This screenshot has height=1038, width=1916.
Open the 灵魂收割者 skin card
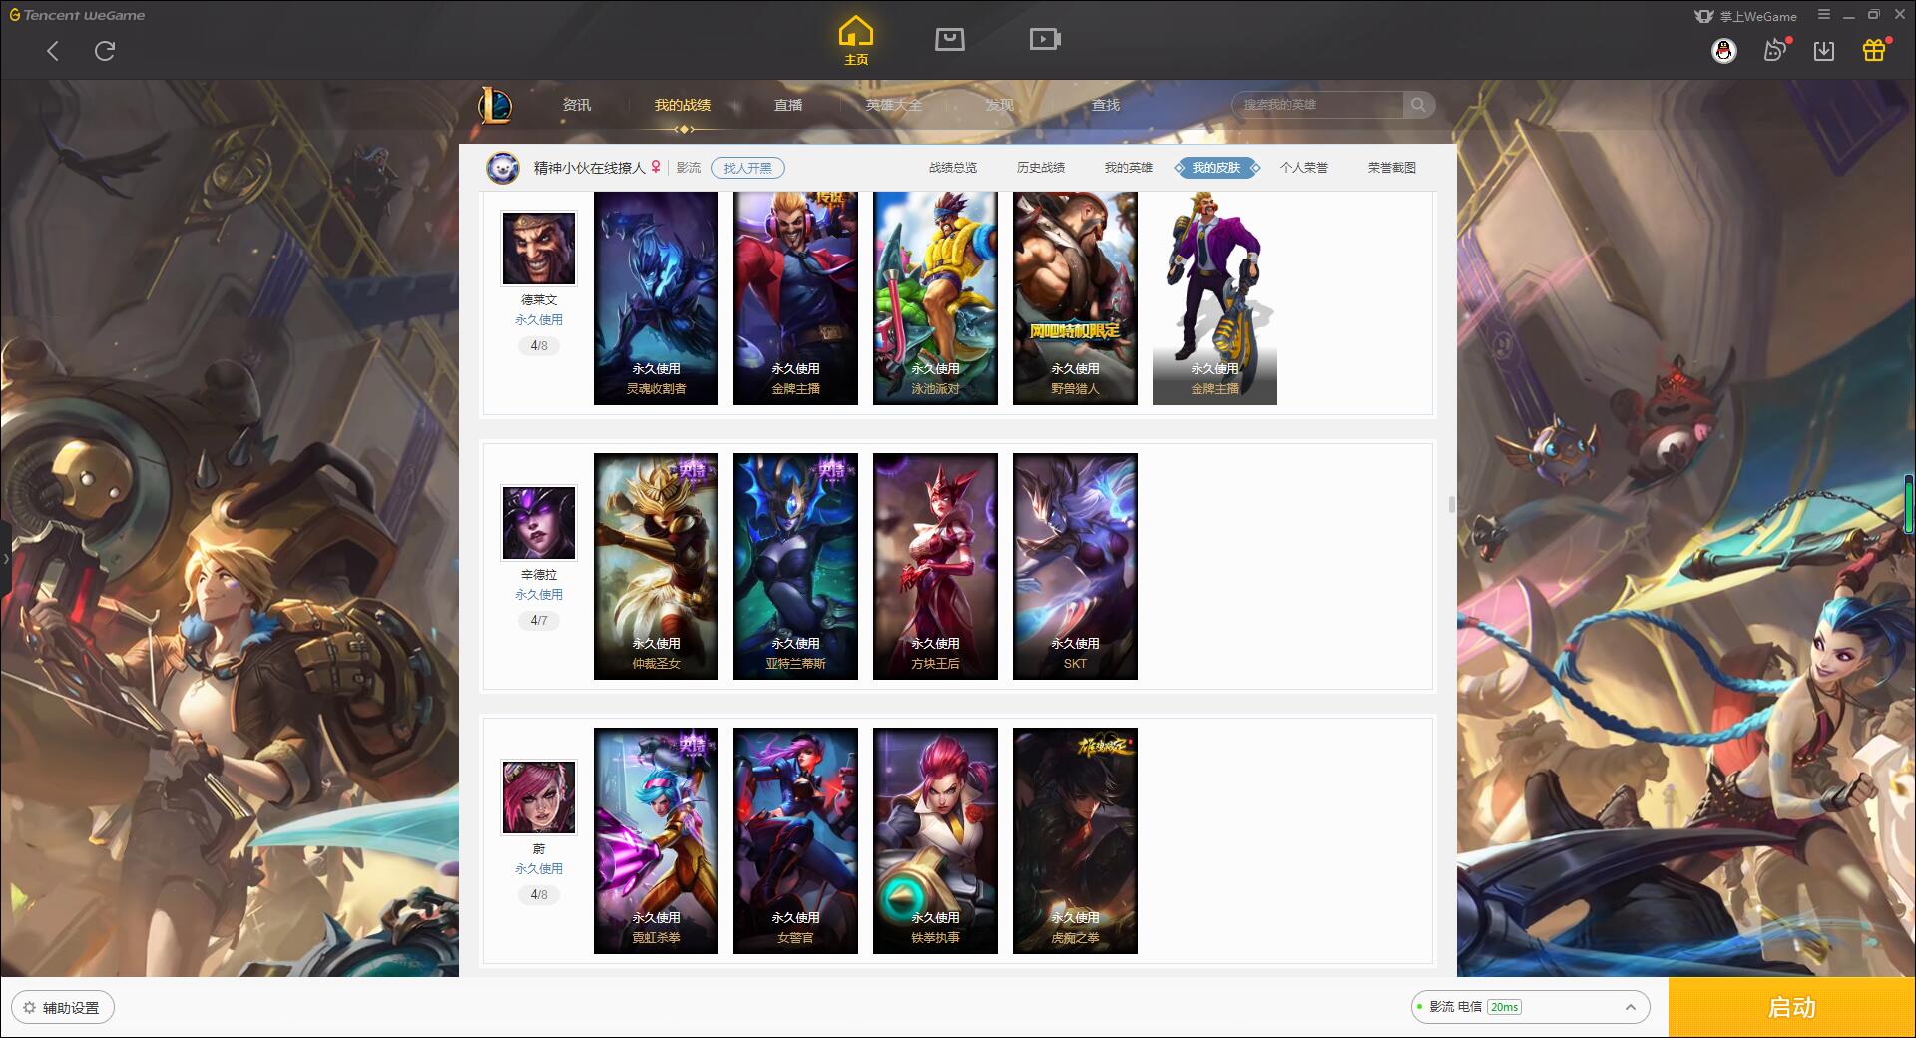tap(656, 298)
